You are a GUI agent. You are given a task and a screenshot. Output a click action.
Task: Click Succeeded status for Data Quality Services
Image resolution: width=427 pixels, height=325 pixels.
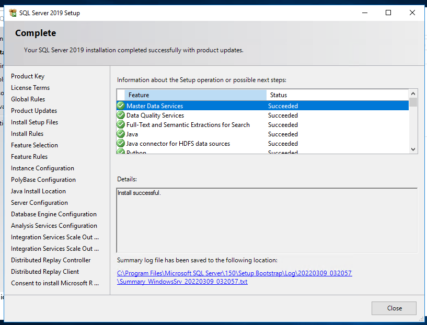click(x=283, y=115)
